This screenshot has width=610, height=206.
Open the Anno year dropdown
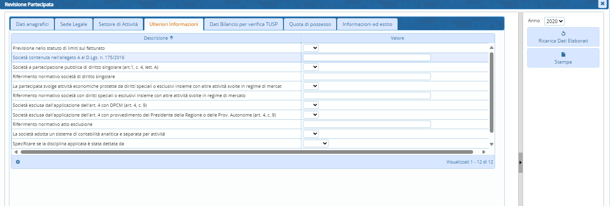[554, 21]
